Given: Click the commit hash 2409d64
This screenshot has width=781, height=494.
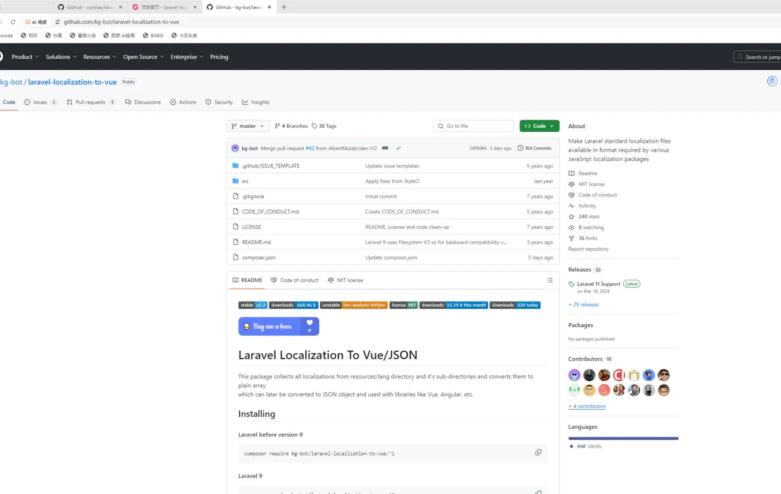Looking at the screenshot, I should pos(478,148).
